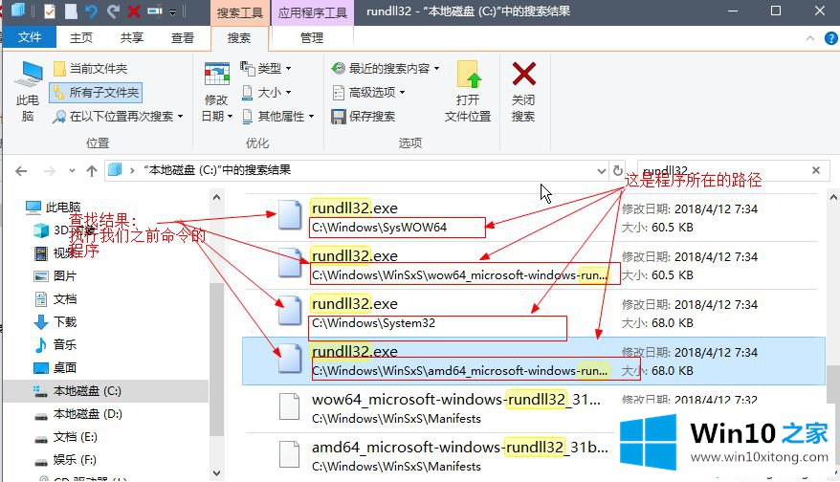Open Music folder in sidebar

pyautogui.click(x=55, y=344)
